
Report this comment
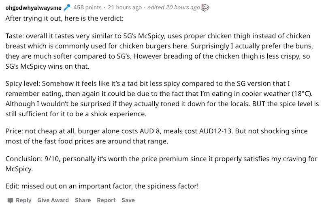click(x=106, y=200)
